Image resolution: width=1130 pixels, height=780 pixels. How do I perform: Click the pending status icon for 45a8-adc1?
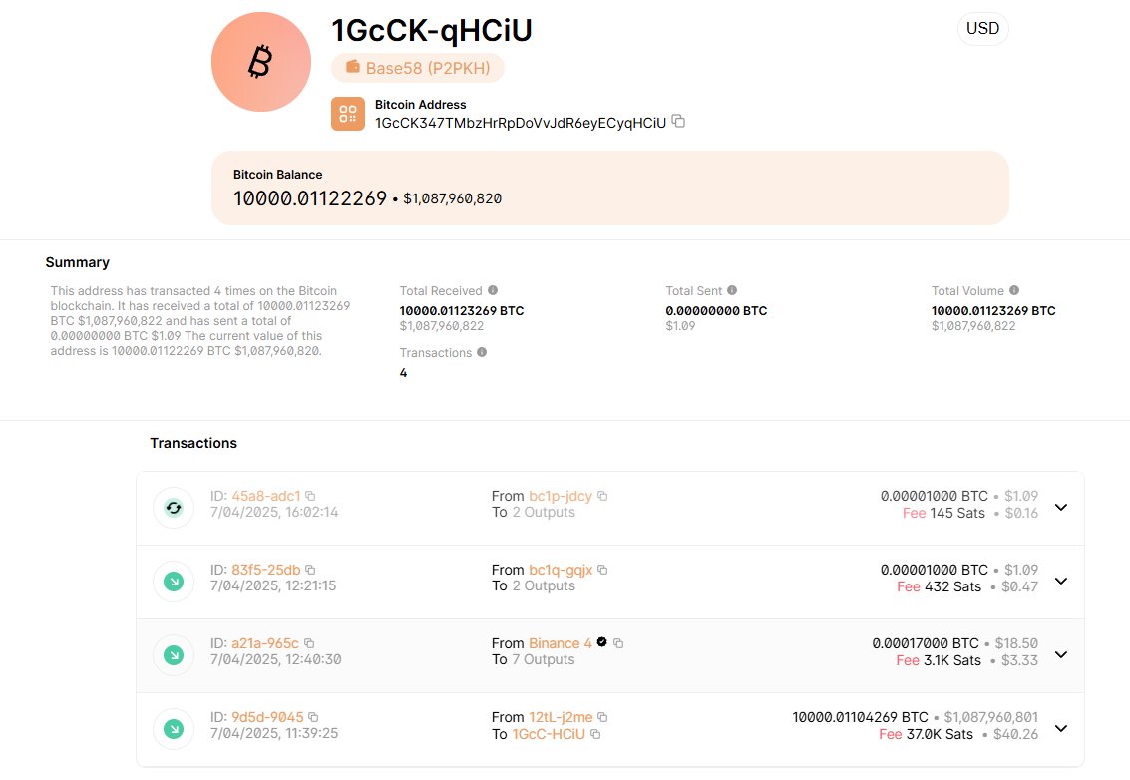[174, 508]
